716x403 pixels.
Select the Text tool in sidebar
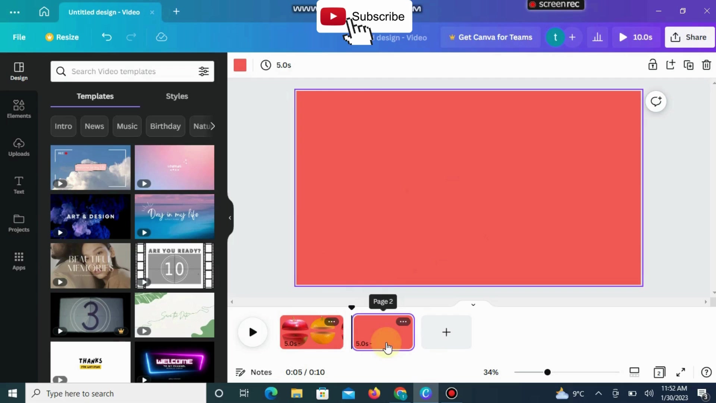(19, 185)
